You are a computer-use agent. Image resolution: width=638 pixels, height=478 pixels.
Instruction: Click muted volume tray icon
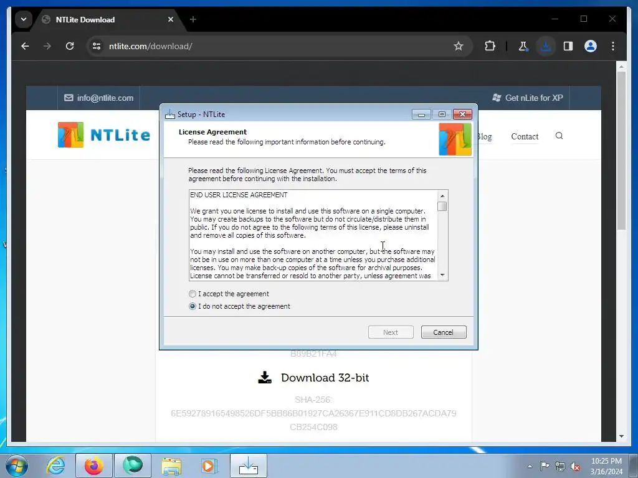(x=575, y=467)
